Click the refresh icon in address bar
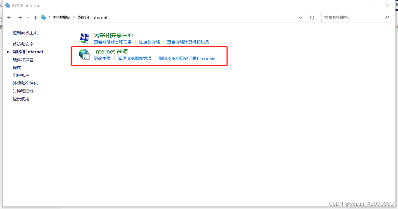Image resolution: width=398 pixels, height=209 pixels. 312,17
